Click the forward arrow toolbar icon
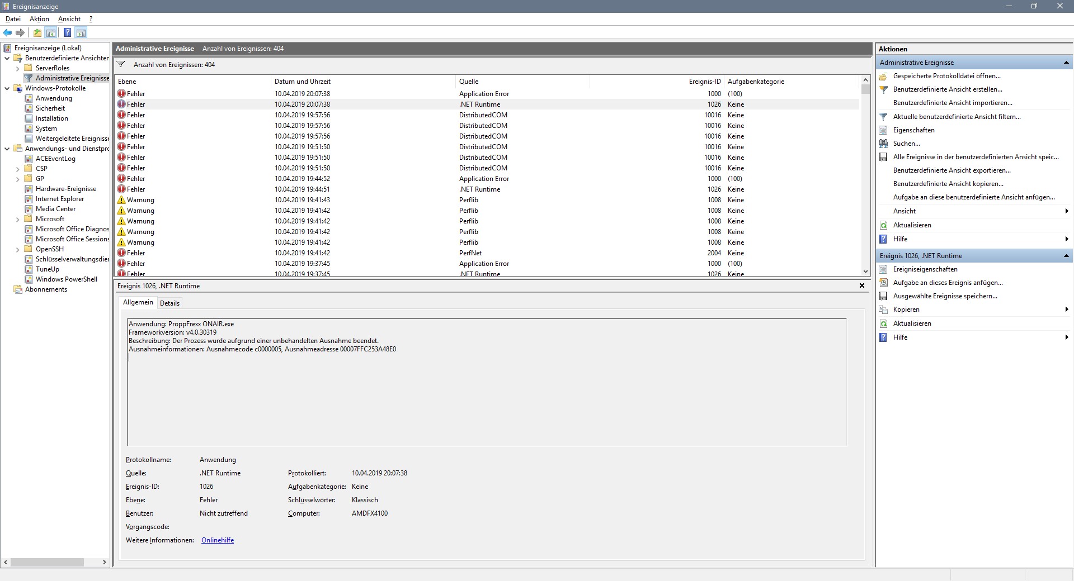This screenshot has height=581, width=1074. tap(21, 32)
